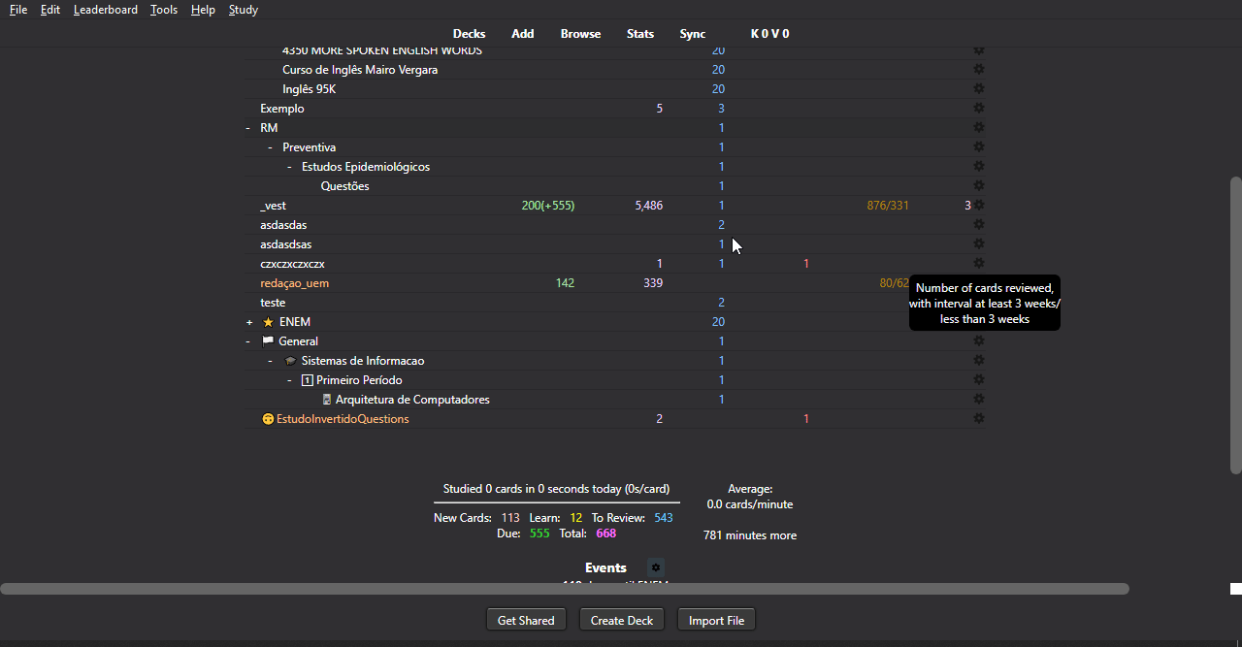The height and width of the screenshot is (647, 1242).
Task: Click the Create Deck button
Action: 622,620
